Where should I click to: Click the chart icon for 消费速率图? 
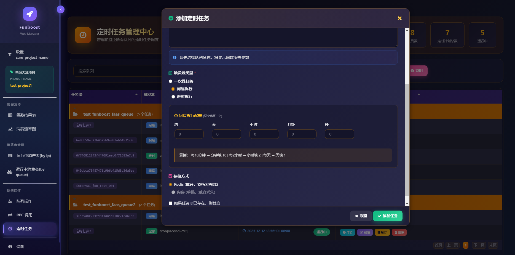pos(10,129)
